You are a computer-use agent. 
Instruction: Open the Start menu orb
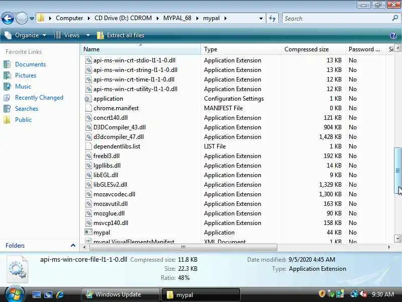[x=14, y=294]
